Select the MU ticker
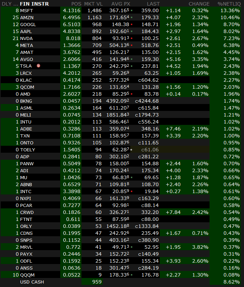244x287 pixels. (24, 177)
